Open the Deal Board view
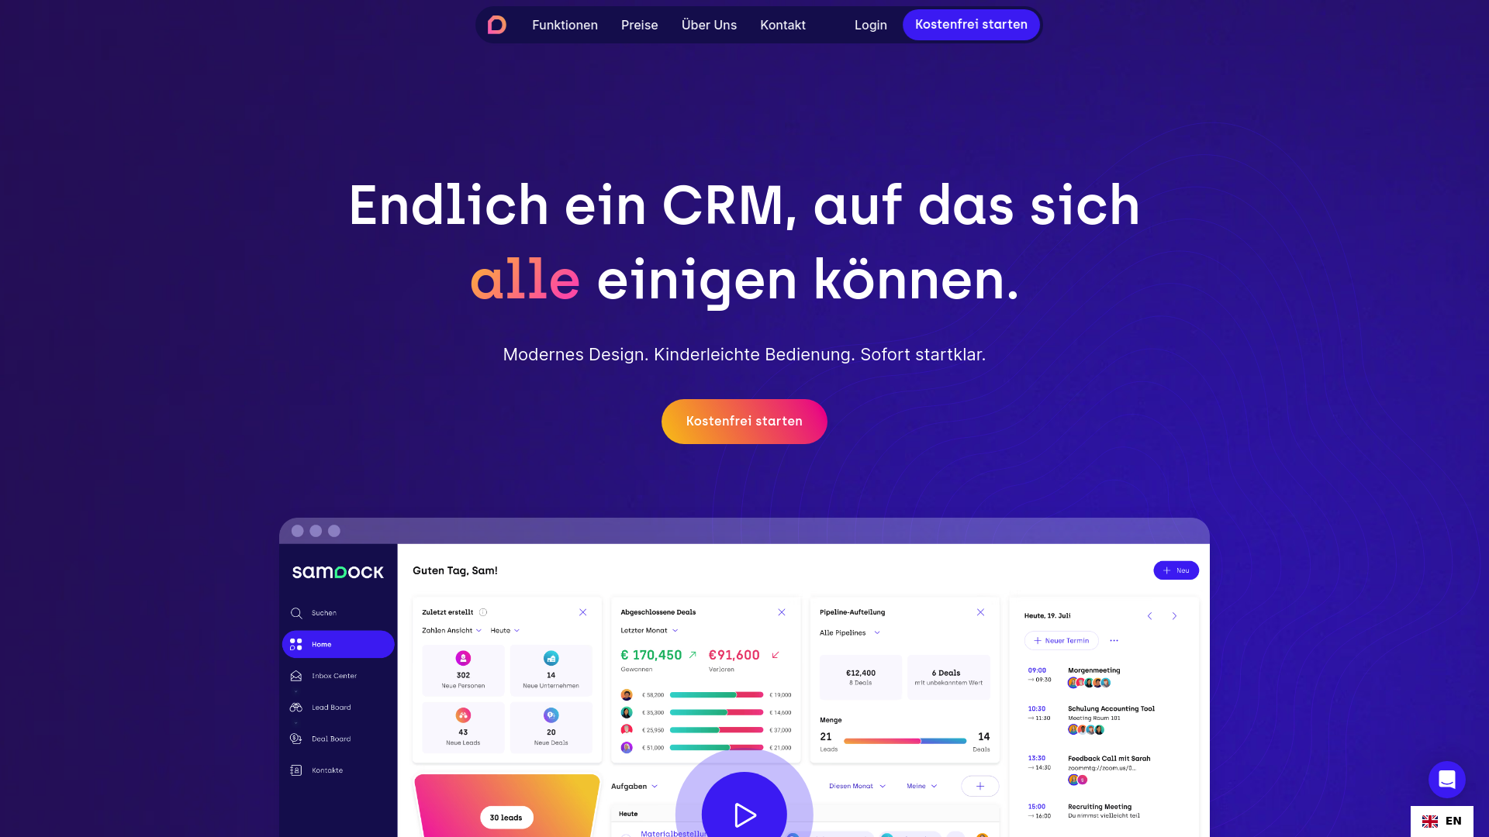 click(x=330, y=738)
